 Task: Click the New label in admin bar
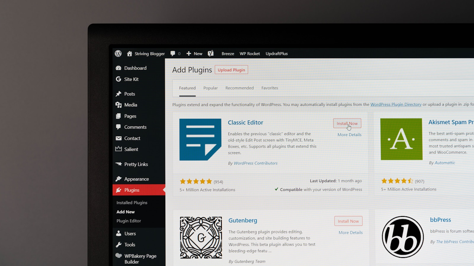pos(198,53)
